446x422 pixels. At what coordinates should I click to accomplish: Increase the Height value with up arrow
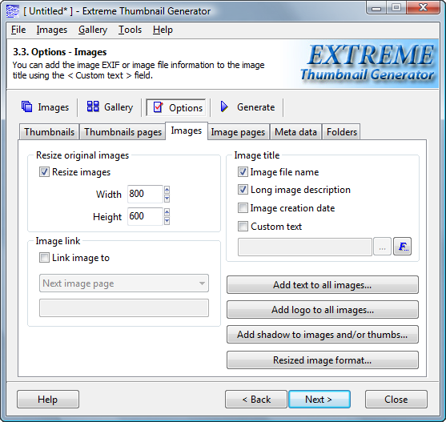[x=167, y=212]
